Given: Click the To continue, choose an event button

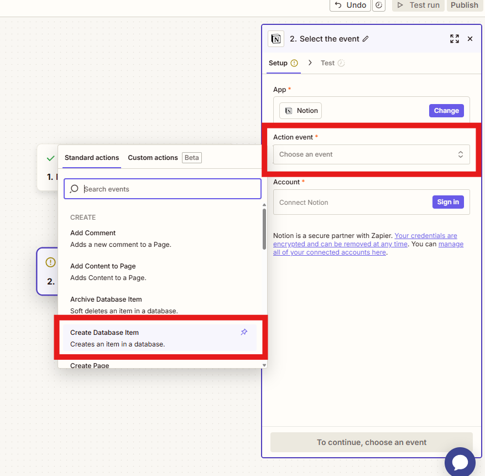Looking at the screenshot, I should (372, 442).
